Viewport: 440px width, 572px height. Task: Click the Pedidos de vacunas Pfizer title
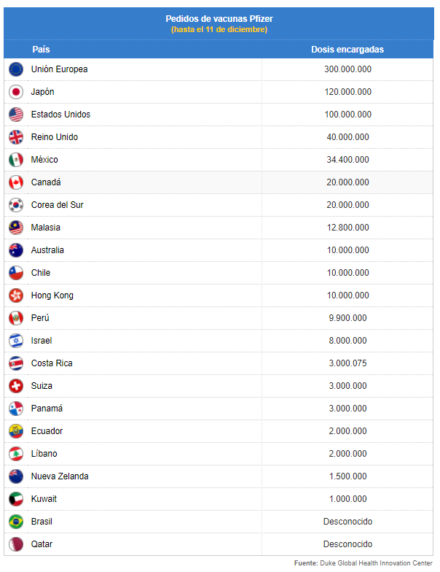[x=219, y=19]
